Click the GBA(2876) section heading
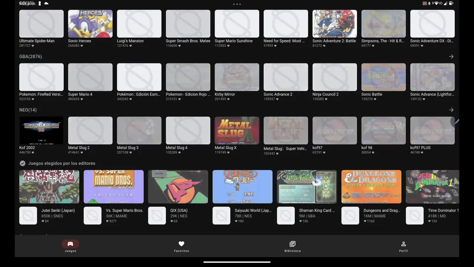 pyautogui.click(x=30, y=56)
